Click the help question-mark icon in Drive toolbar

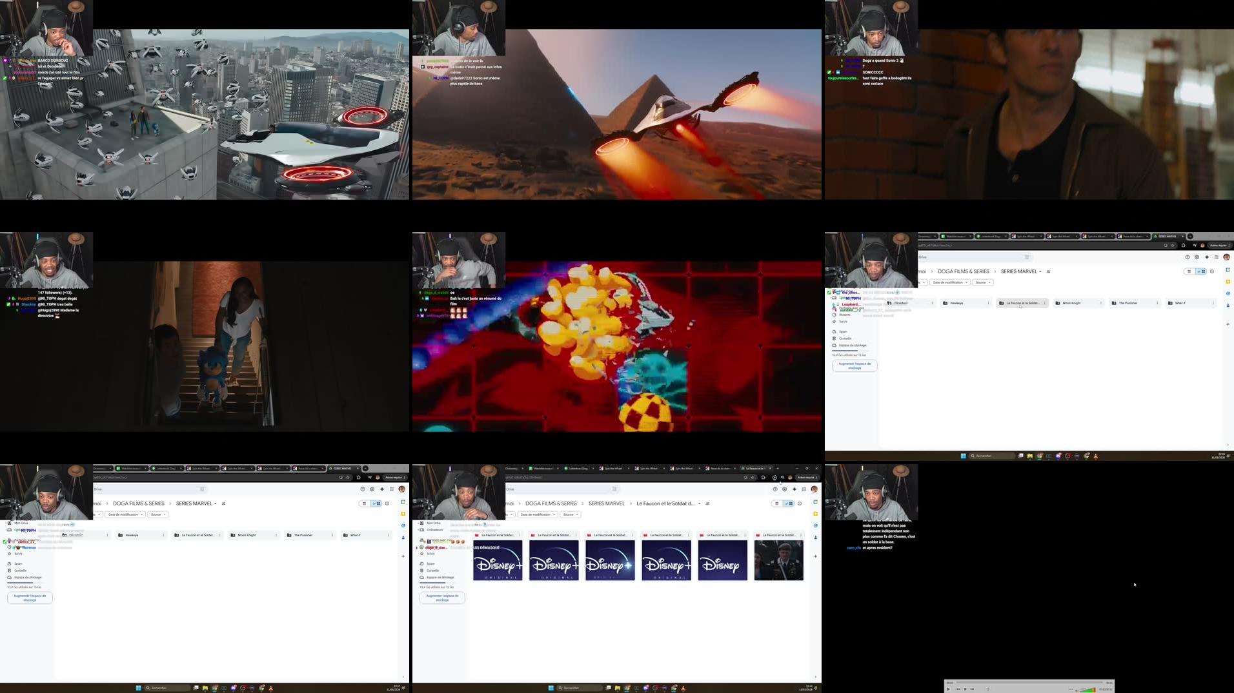[x=1188, y=257]
